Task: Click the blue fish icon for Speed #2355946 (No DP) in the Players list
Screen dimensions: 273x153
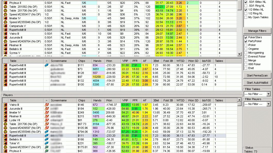Action: click(x=46, y=132)
